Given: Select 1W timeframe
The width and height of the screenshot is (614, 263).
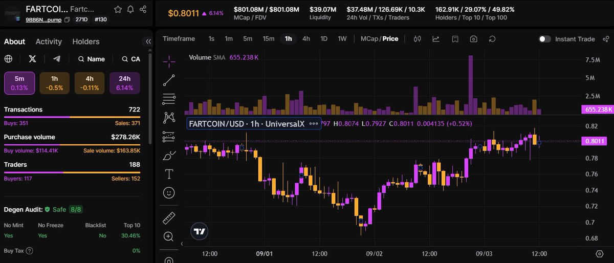Looking at the screenshot, I should [x=342, y=39].
